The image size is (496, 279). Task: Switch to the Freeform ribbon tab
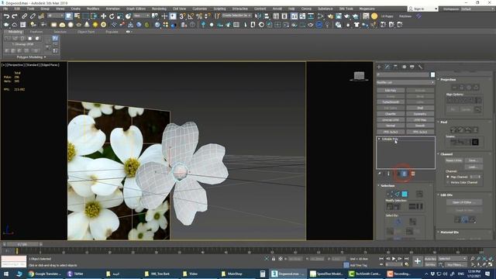pos(36,32)
